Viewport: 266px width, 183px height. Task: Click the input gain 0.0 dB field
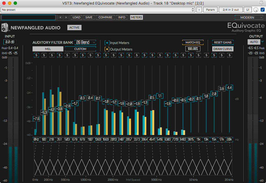point(10,42)
